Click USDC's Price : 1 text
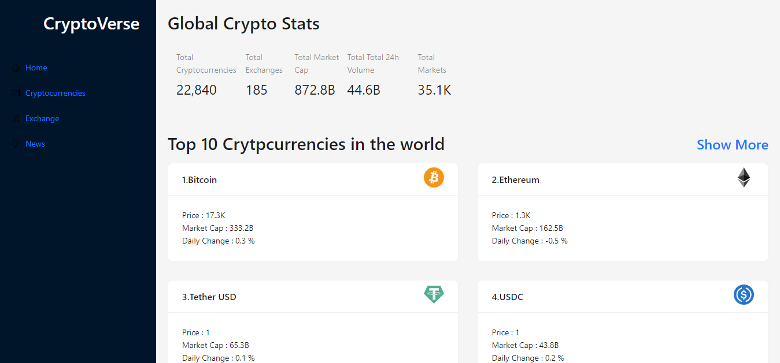780x363 pixels. tap(506, 333)
